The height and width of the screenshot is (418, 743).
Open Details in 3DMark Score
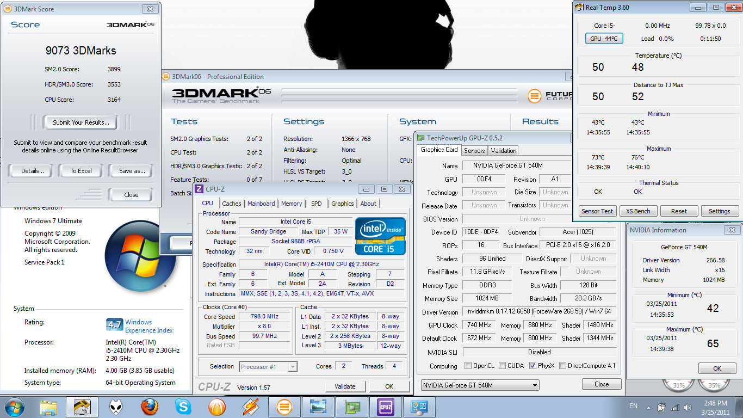[32, 171]
